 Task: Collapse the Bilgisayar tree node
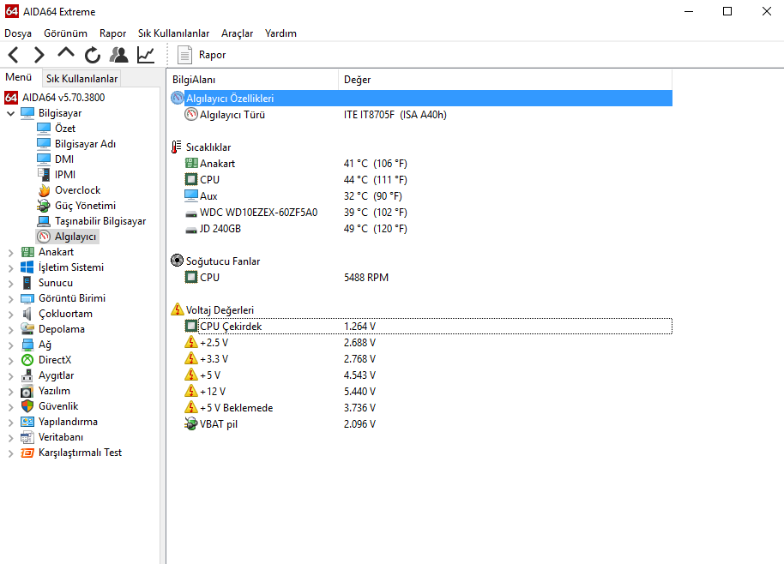coord(10,113)
